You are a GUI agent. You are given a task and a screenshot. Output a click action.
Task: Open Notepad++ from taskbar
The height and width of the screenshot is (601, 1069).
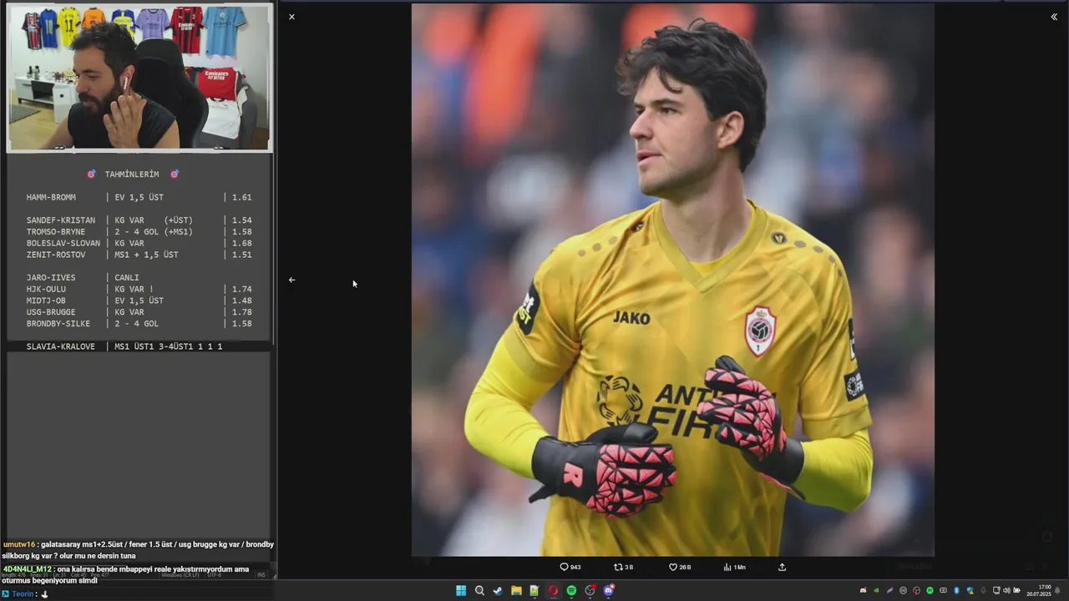(x=534, y=591)
